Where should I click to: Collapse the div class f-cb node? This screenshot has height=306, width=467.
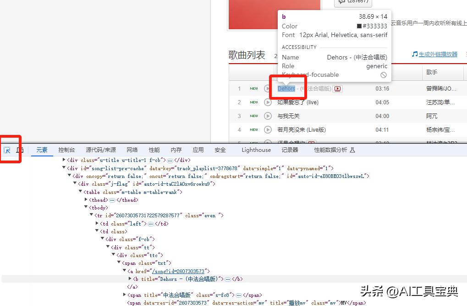click(103, 239)
